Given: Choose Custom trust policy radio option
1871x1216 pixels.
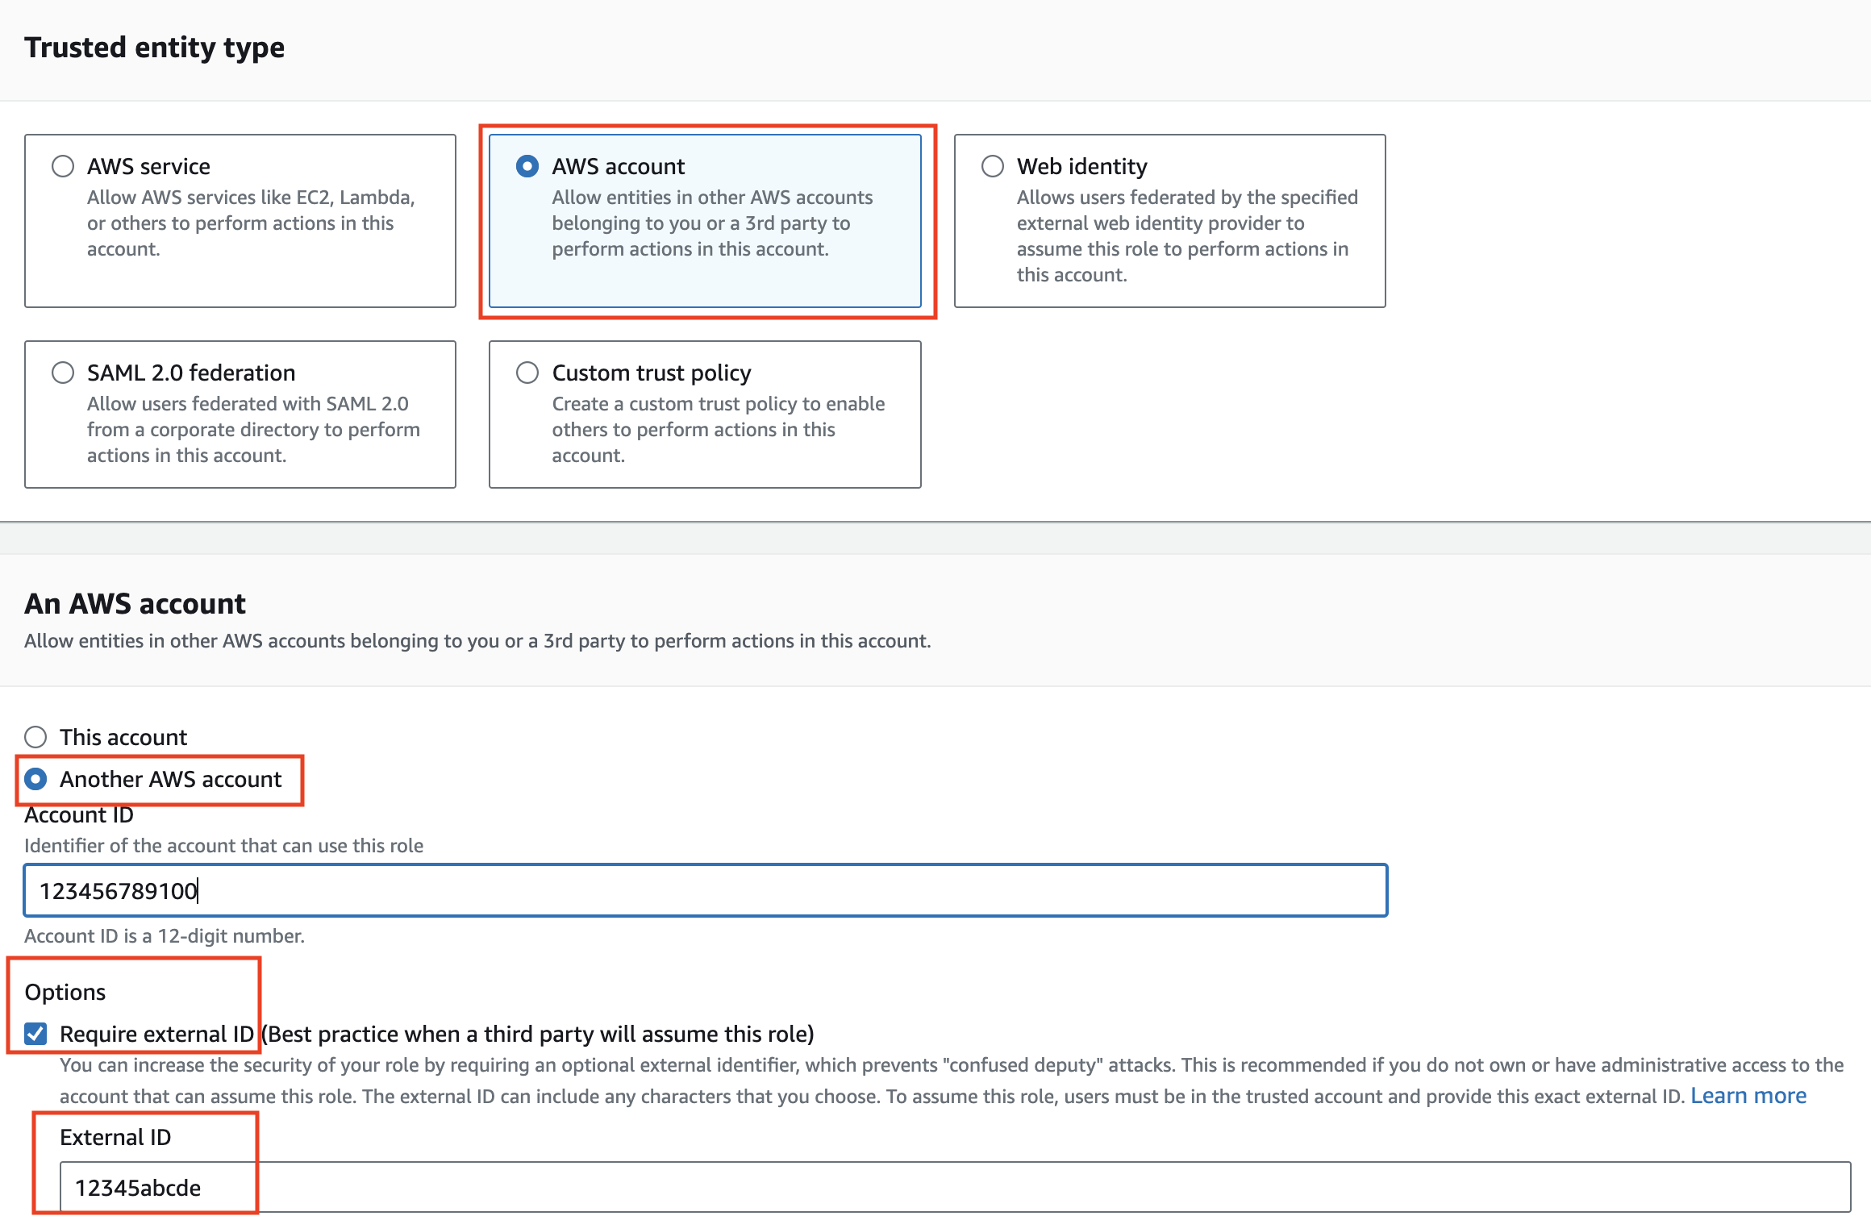Looking at the screenshot, I should [x=527, y=373].
